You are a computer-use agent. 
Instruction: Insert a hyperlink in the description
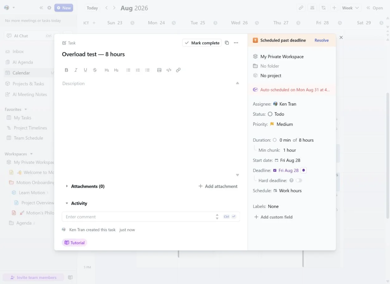(178, 70)
